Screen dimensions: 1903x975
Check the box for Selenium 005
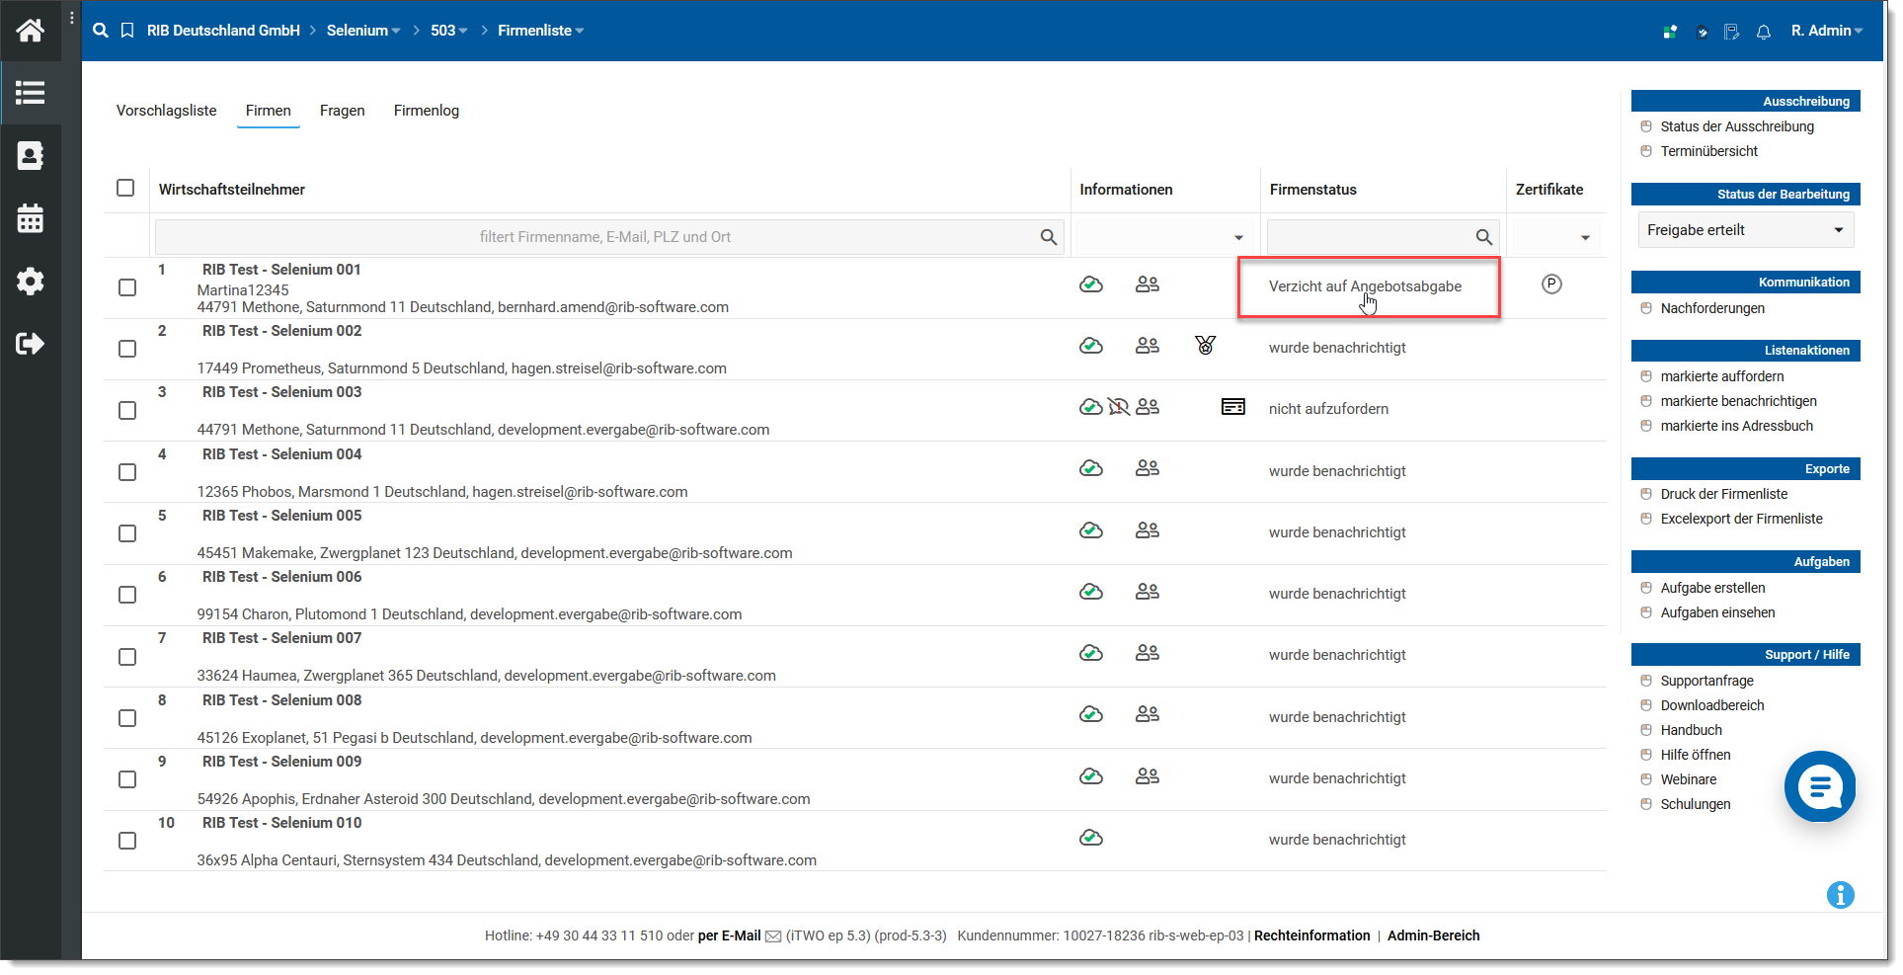tap(127, 533)
